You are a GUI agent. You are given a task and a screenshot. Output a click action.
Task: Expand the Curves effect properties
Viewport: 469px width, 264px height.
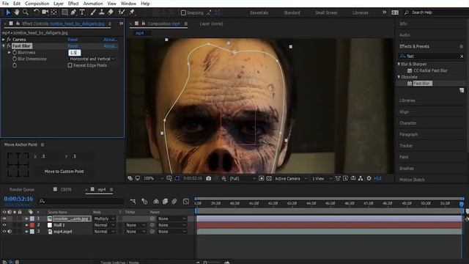tap(4, 40)
